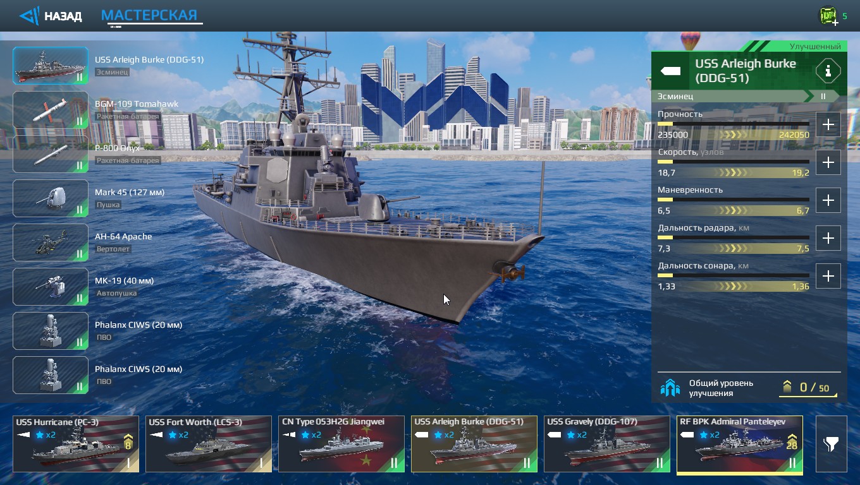
Task: Select first Phalanx CIWS air defense icon
Action: coord(51,331)
